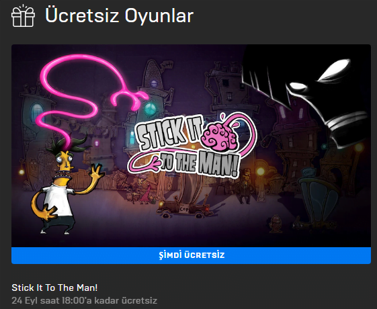The width and height of the screenshot is (377, 309).
Task: Click the 24 Eyl saat 18:00 free-until text
Action: pos(84,300)
